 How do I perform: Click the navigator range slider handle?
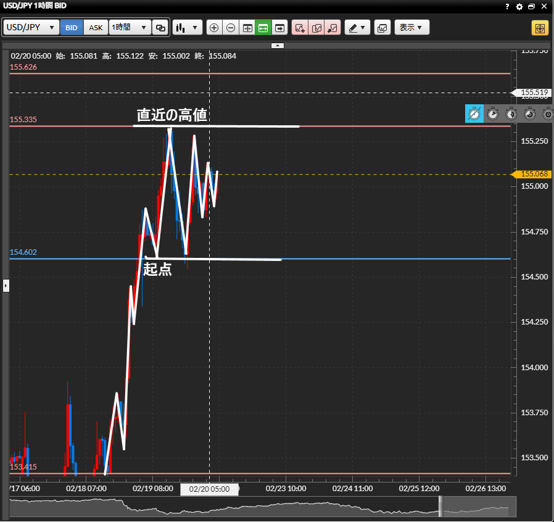tap(440, 507)
